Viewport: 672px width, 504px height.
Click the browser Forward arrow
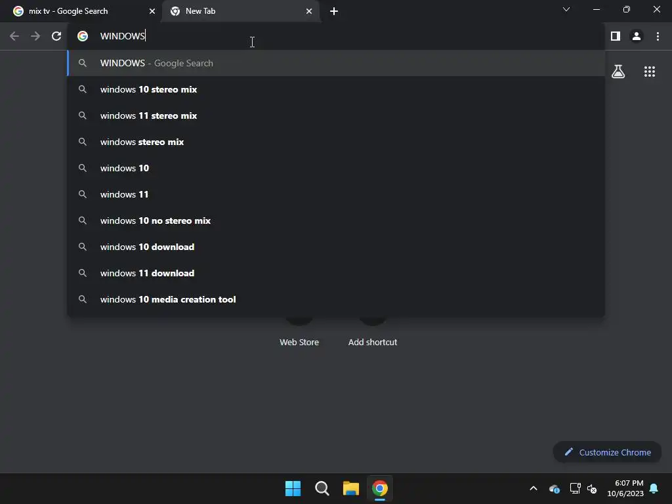[x=35, y=36]
